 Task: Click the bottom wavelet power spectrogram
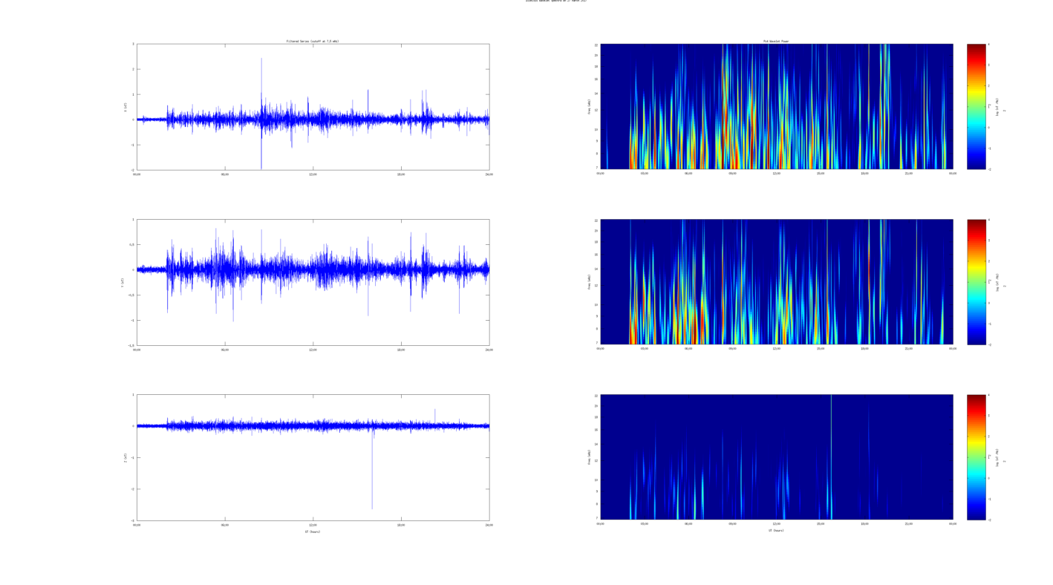tap(776, 457)
